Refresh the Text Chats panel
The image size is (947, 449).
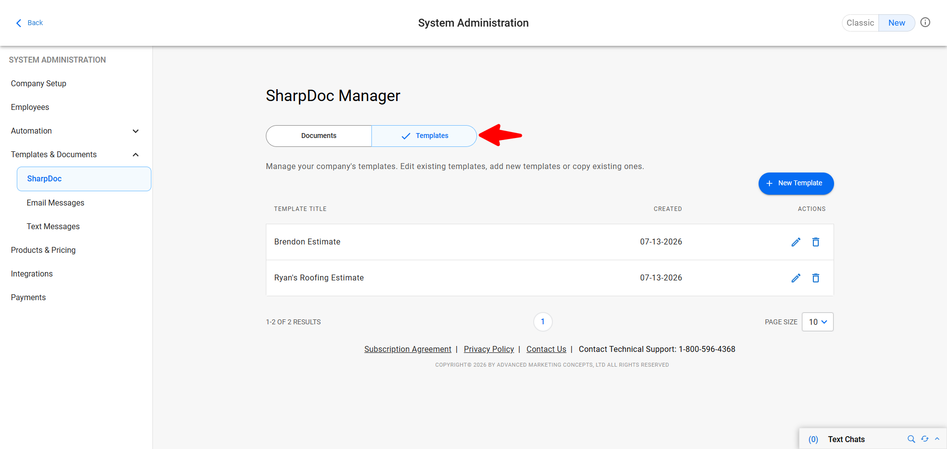coord(925,439)
